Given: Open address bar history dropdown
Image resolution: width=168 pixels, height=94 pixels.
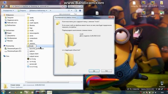Looking at the screenshot, I should click(62, 6).
